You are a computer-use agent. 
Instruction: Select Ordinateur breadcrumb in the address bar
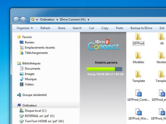pyautogui.click(x=47, y=20)
